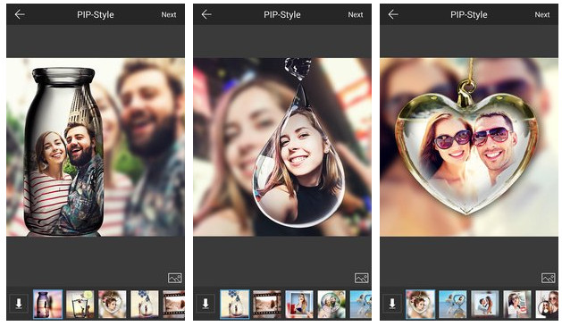Viewport: 562px width, 326px height.
Task: Select the beach heart-shape thumbnail in right screen
Action: pyautogui.click(x=452, y=305)
